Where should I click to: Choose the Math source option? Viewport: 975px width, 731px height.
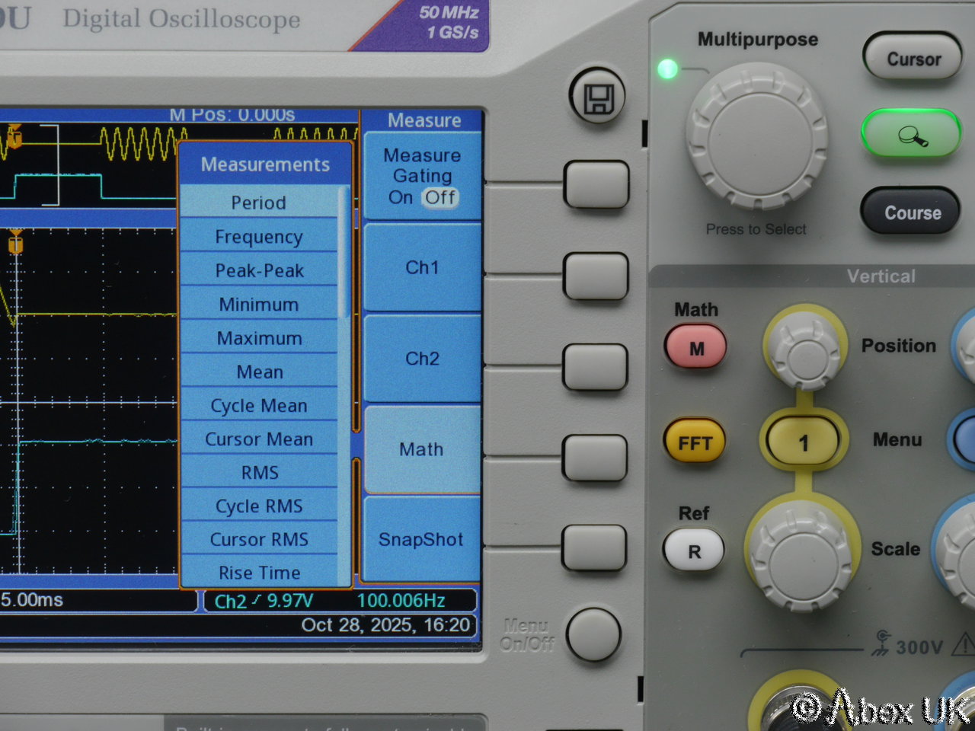pyautogui.click(x=422, y=449)
